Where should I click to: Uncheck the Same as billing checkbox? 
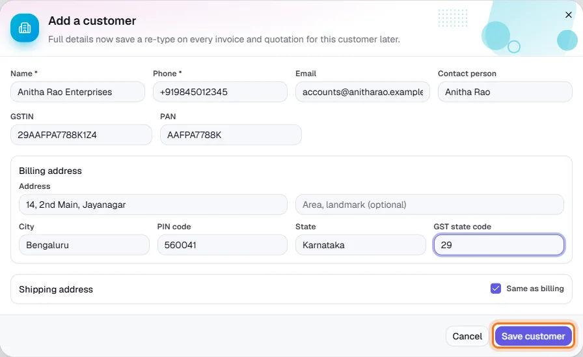(496, 289)
